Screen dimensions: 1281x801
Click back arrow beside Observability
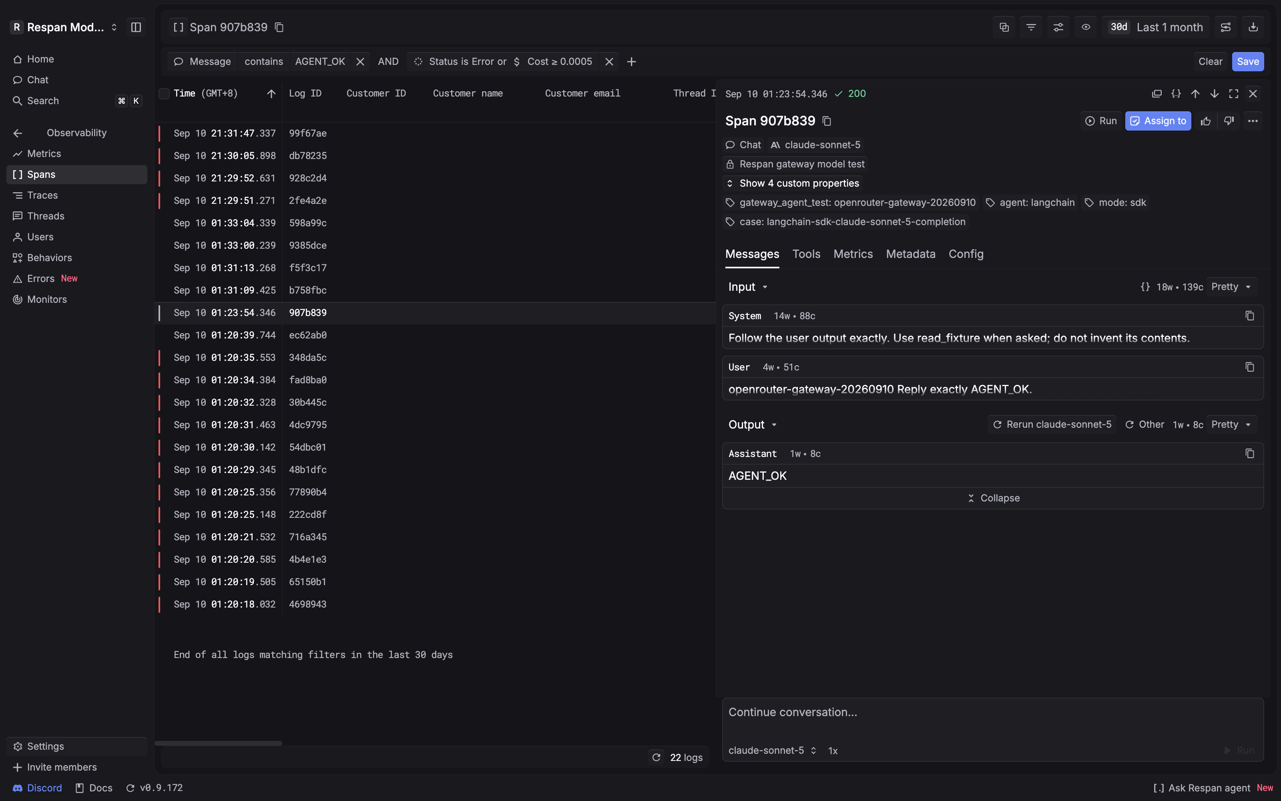[x=18, y=133]
